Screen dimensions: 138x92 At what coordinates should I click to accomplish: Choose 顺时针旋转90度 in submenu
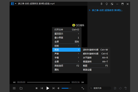(95, 54)
